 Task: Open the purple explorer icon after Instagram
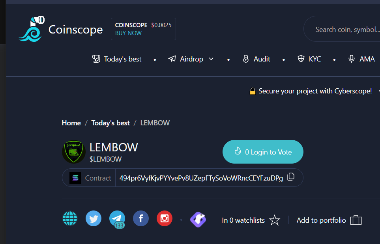(x=198, y=219)
